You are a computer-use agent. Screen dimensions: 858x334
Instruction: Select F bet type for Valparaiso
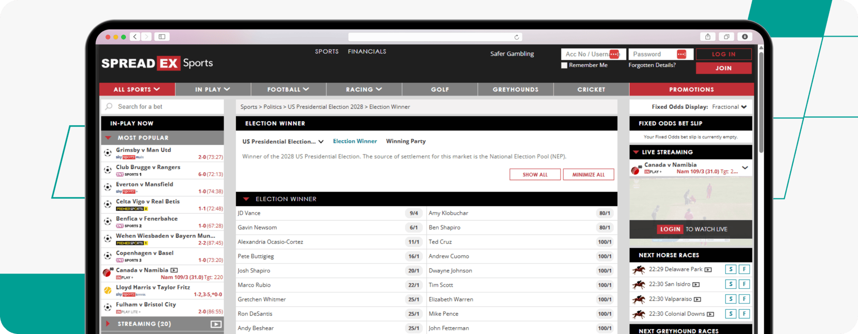click(x=744, y=299)
